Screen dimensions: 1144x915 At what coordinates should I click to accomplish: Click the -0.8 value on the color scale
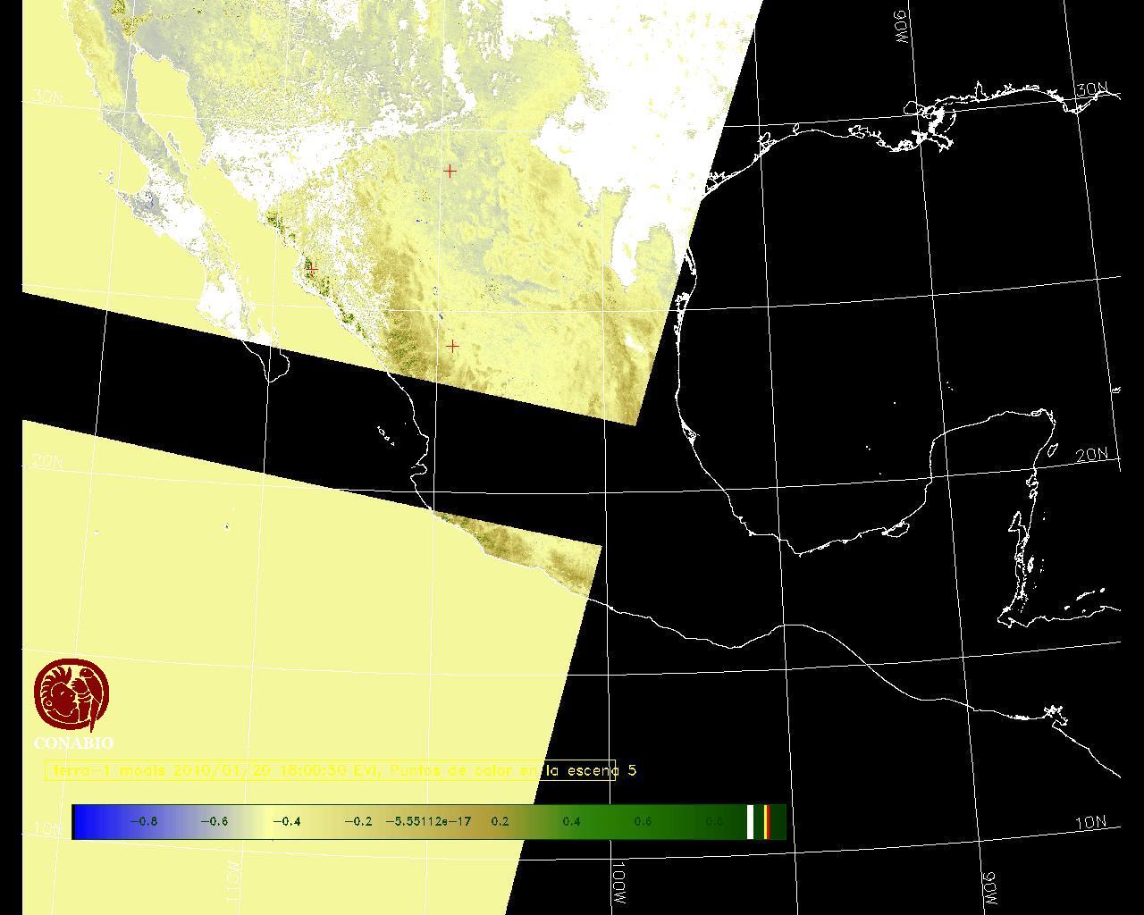tap(143, 821)
